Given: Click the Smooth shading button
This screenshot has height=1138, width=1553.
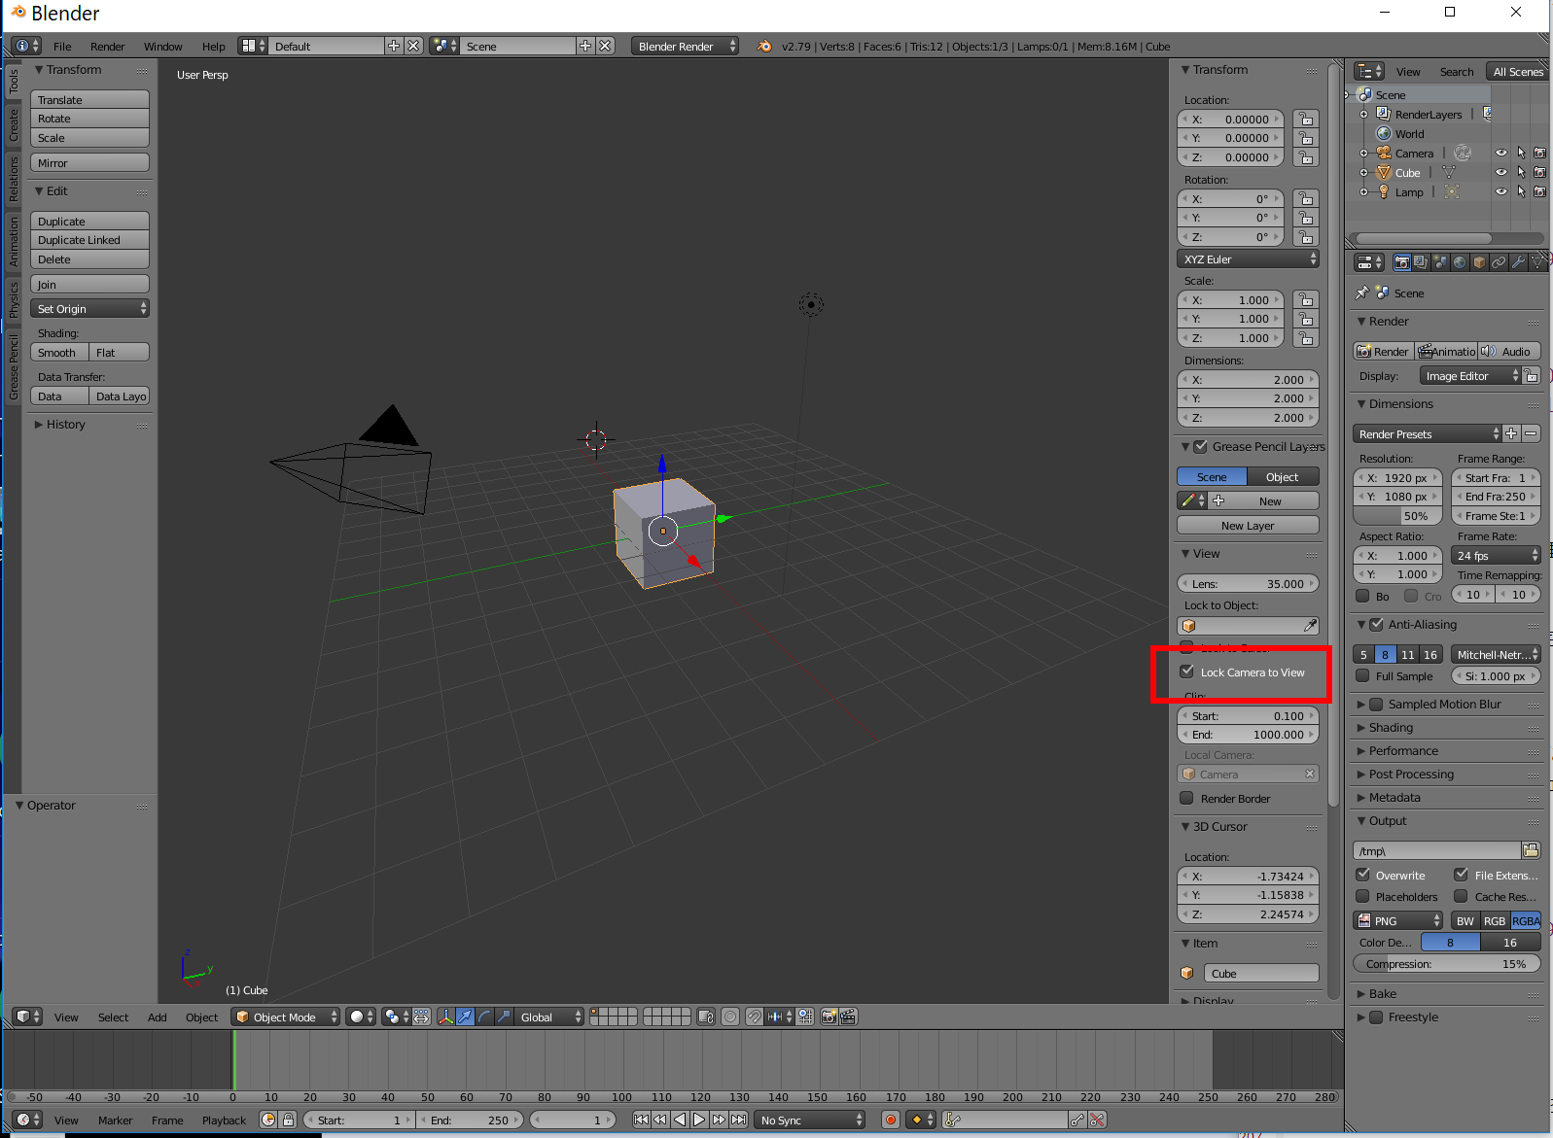Looking at the screenshot, I should 59,352.
